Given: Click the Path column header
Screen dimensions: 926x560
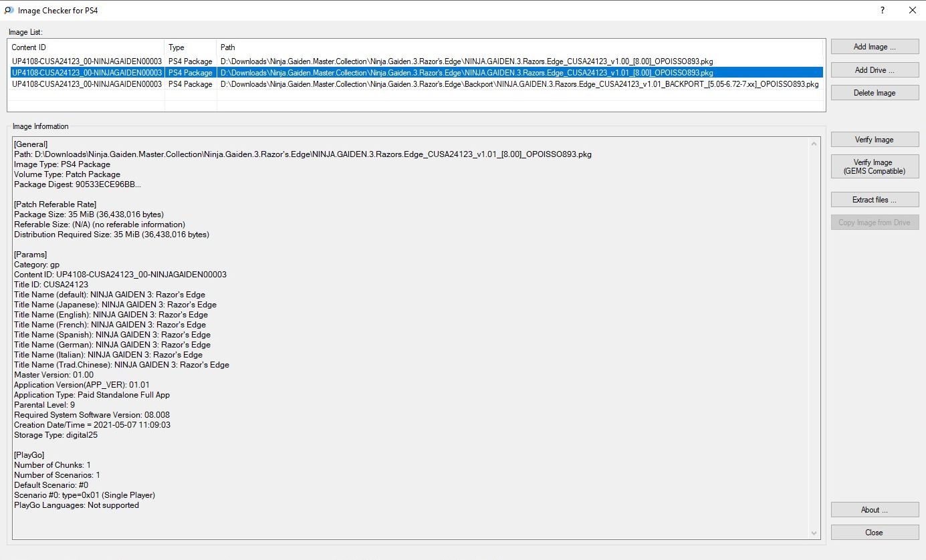Looking at the screenshot, I should point(520,47).
